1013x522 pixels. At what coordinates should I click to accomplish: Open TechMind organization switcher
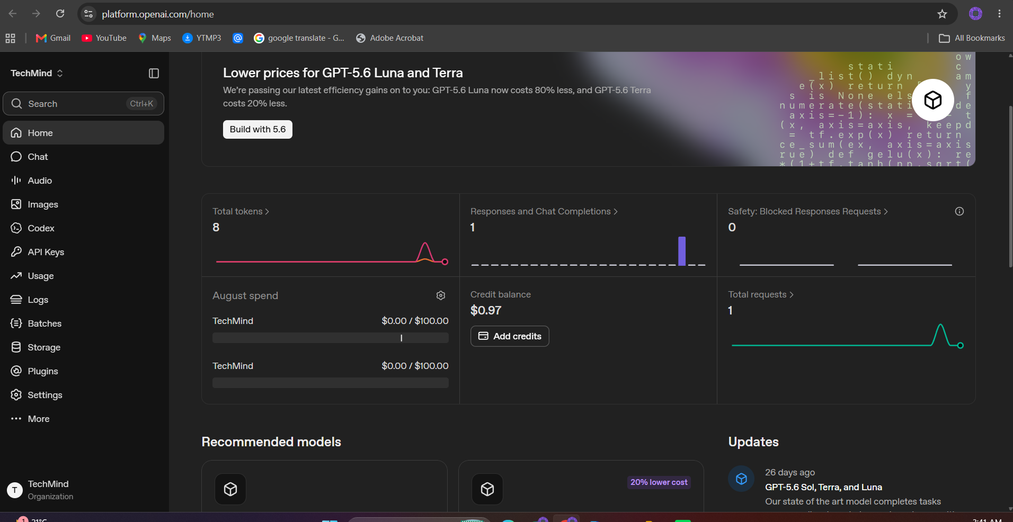37,73
